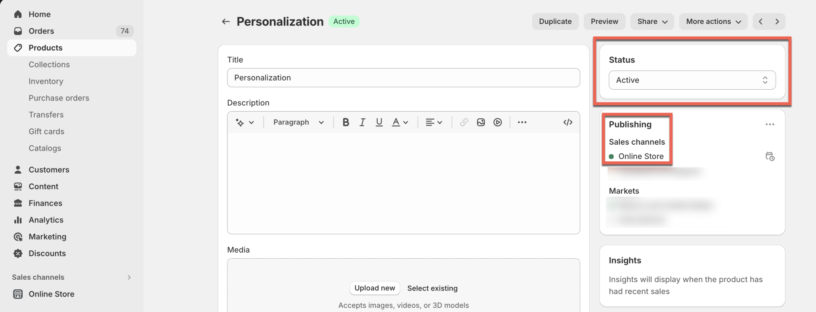The image size is (816, 312).
Task: Open Orders in the sidebar
Action: pyautogui.click(x=41, y=31)
